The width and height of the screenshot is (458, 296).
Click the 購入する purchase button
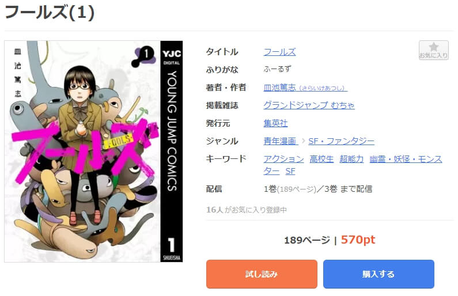click(378, 274)
